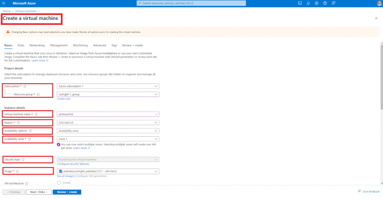Open portal settings gear
The image size is (383, 199).
pyautogui.click(x=316, y=3)
